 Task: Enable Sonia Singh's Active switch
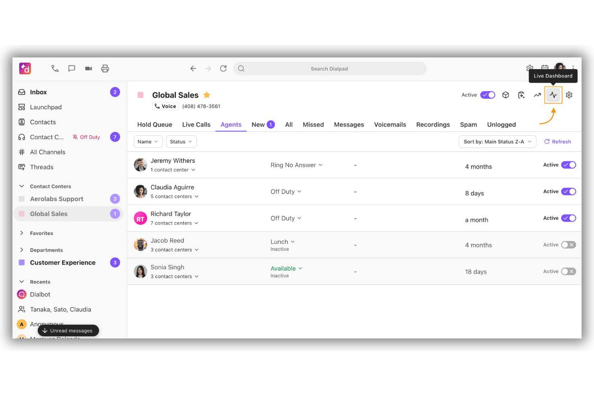click(569, 272)
